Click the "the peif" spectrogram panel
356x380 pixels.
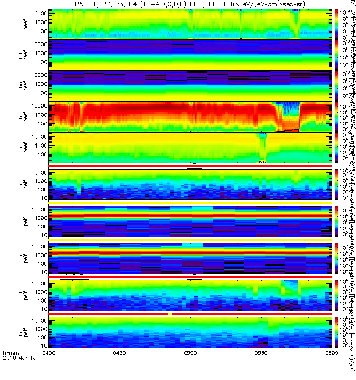pyautogui.click(x=190, y=332)
